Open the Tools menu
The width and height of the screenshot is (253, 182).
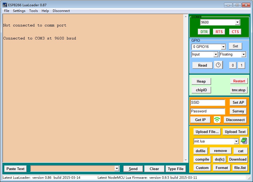coord(34,11)
